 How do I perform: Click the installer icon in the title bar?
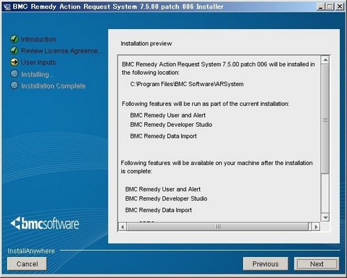7,7
